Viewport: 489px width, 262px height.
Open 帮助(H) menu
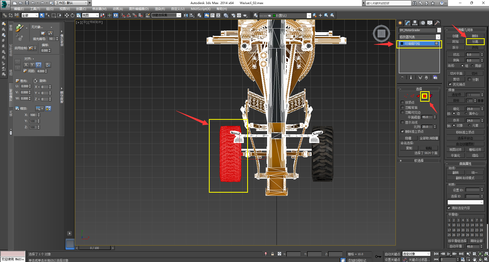coord(222,9)
